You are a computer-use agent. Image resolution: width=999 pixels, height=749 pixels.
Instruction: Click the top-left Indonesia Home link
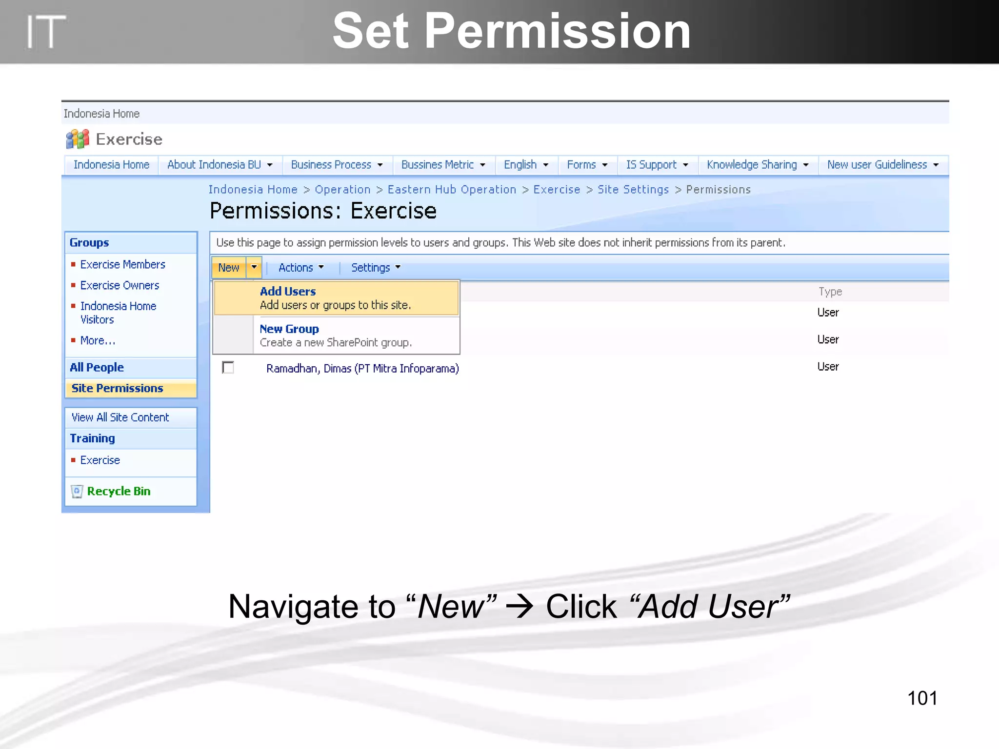pos(101,114)
